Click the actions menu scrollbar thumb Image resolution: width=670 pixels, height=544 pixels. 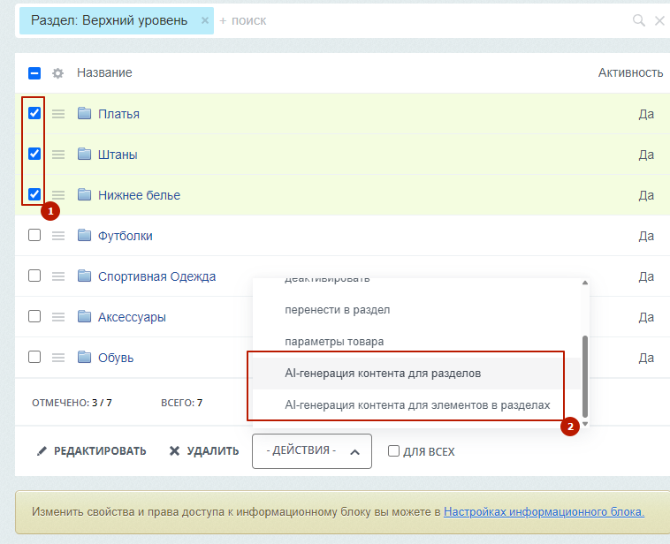click(585, 376)
